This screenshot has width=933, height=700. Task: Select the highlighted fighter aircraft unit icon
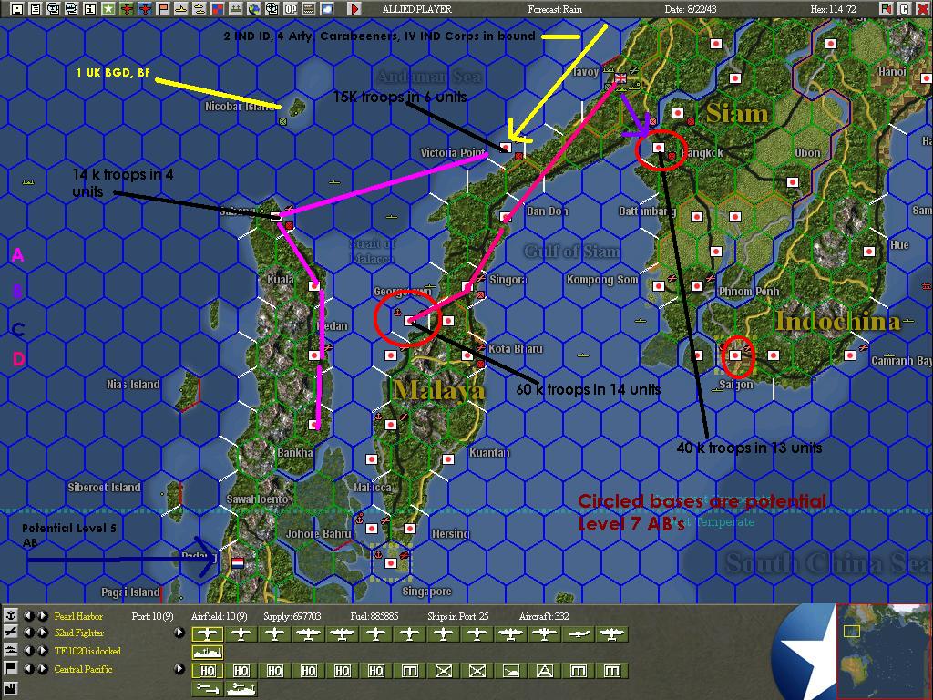coord(207,634)
